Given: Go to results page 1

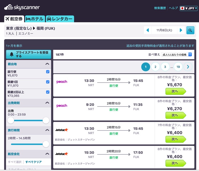Looking at the screenshot, I should [146, 67].
